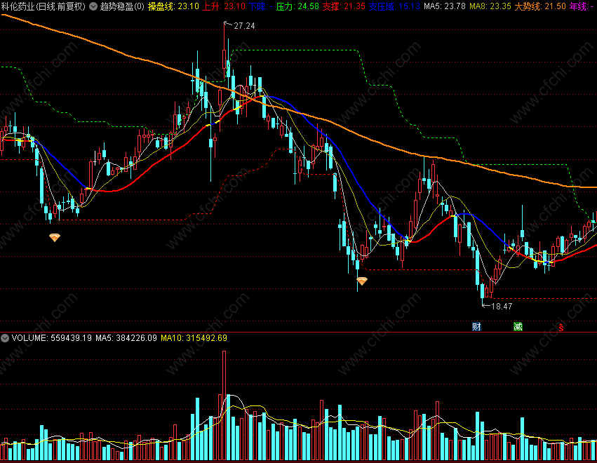Click the red S marker on the timeline
This screenshot has width=597, height=463.
point(561,327)
